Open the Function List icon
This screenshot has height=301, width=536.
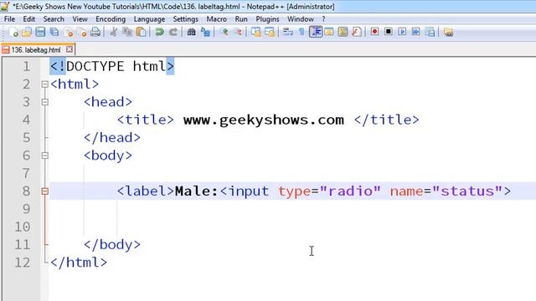tap(356, 32)
